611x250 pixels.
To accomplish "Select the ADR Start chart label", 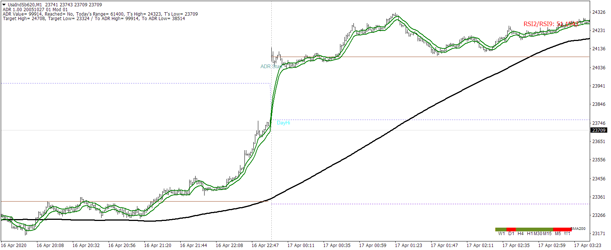I will pyautogui.click(x=271, y=66).
